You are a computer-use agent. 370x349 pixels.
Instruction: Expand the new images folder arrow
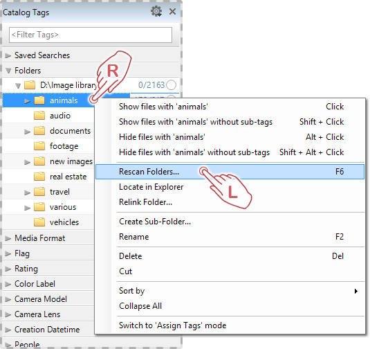[28, 162]
